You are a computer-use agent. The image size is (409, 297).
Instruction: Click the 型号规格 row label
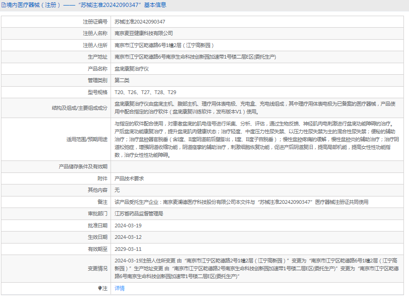[x=98, y=92]
